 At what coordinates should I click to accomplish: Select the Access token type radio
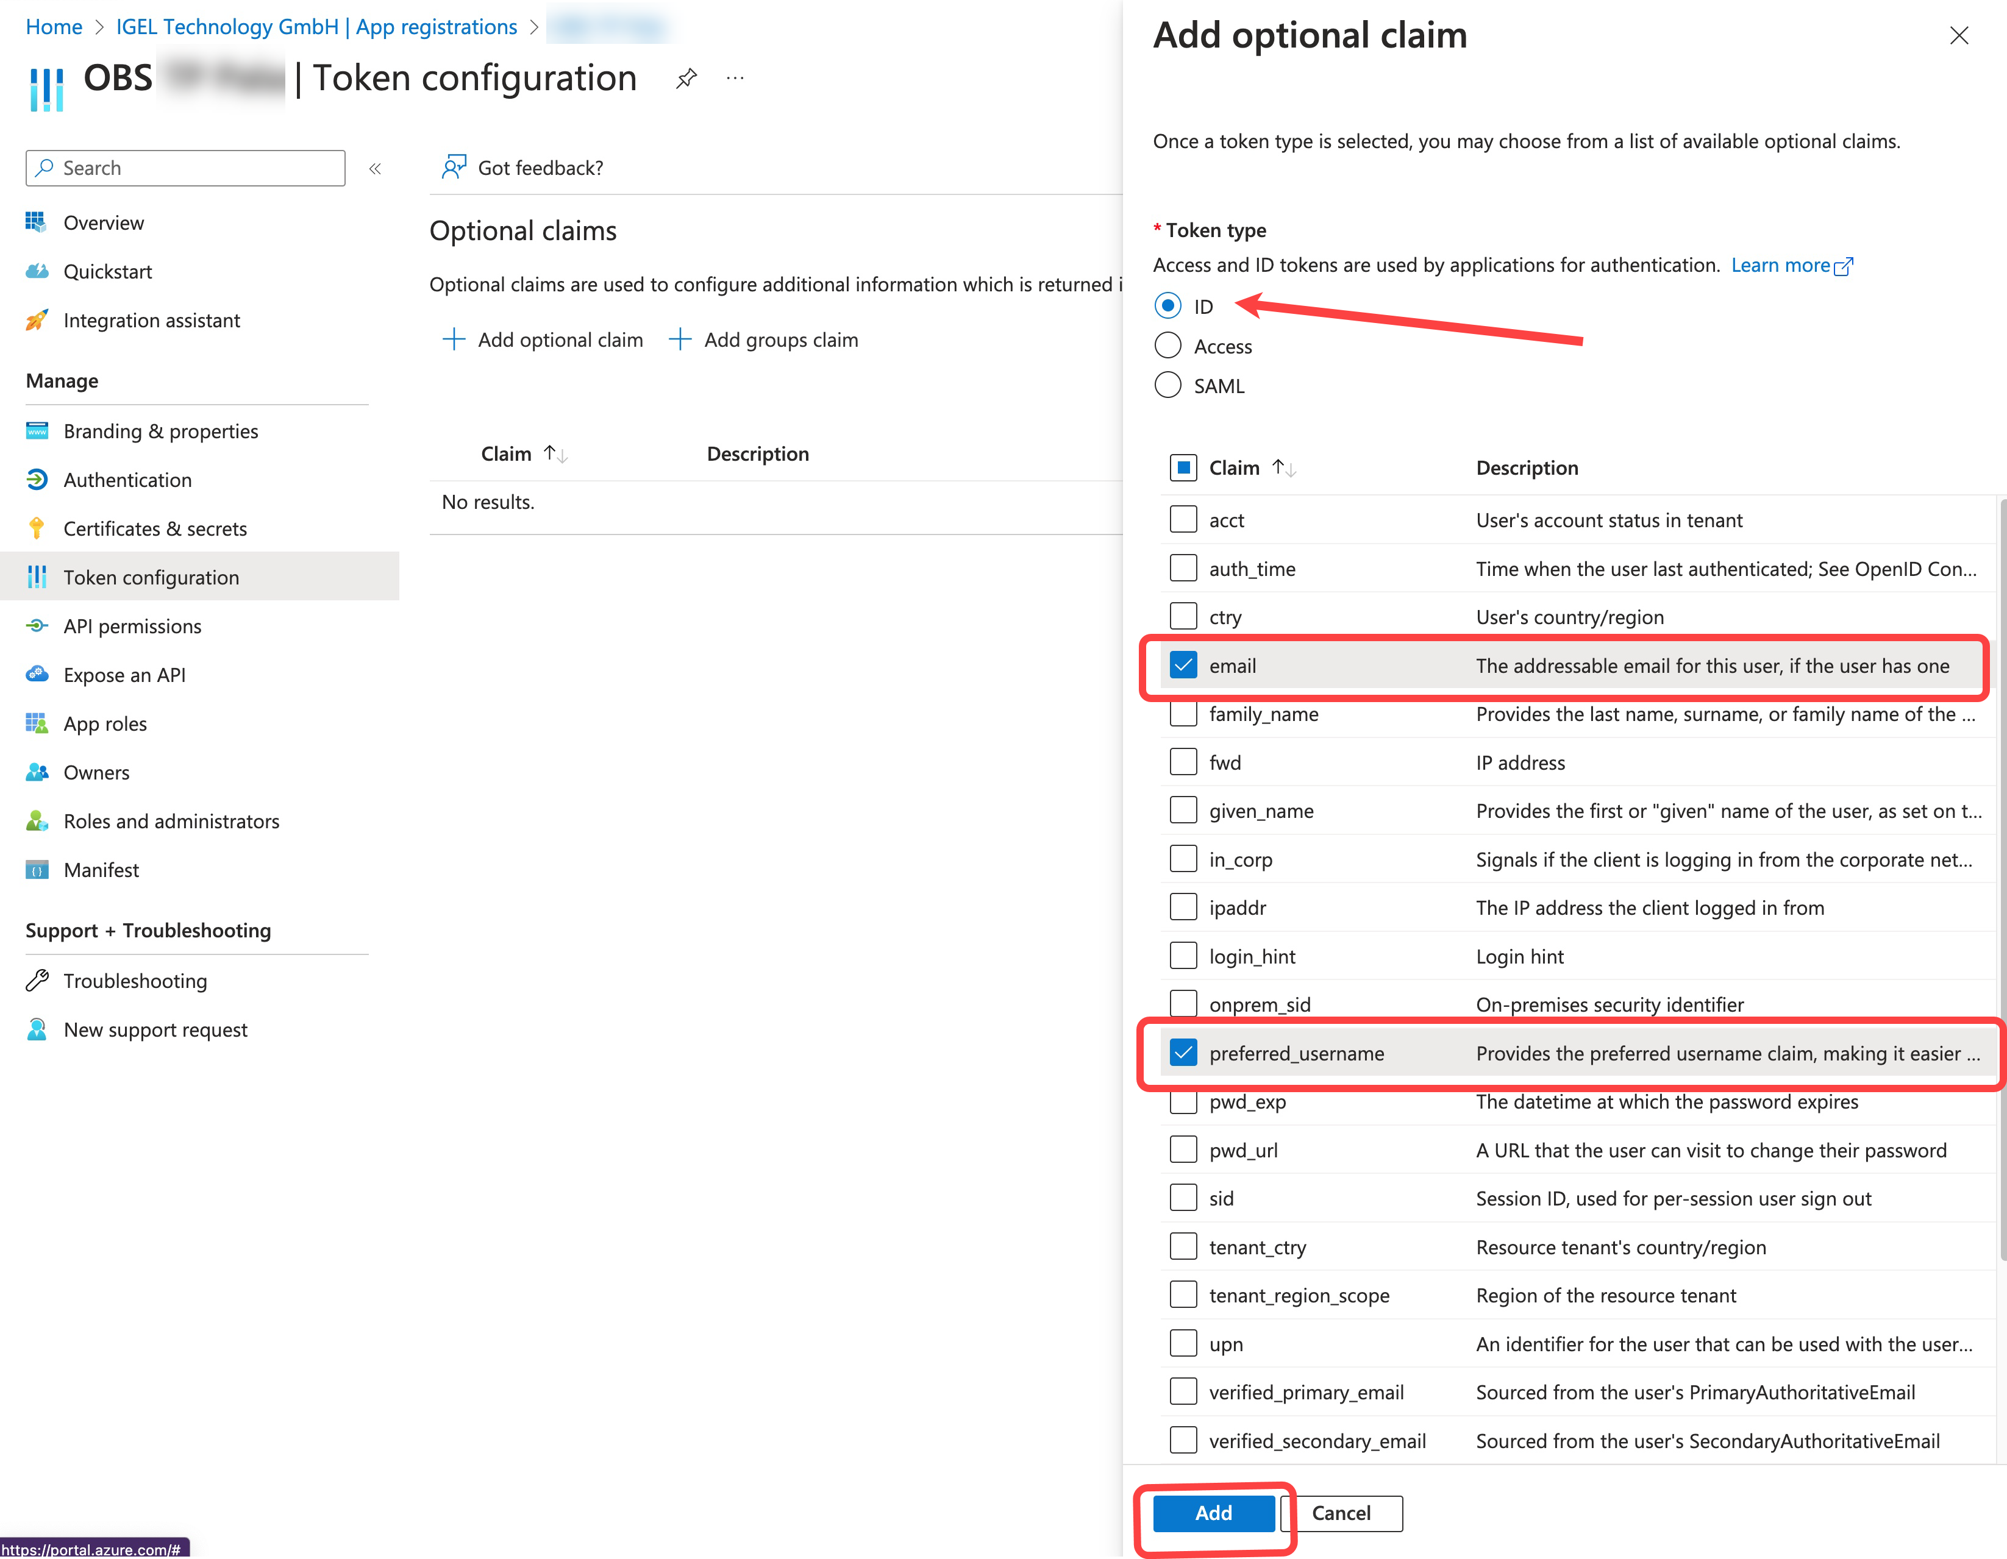[x=1167, y=346]
